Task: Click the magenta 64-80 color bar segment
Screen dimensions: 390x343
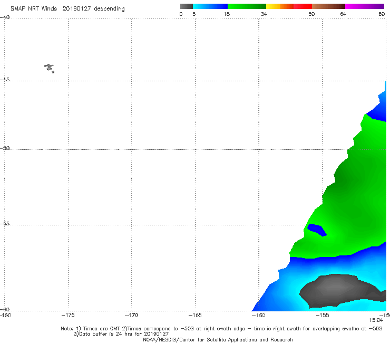Action: (x=365, y=6)
